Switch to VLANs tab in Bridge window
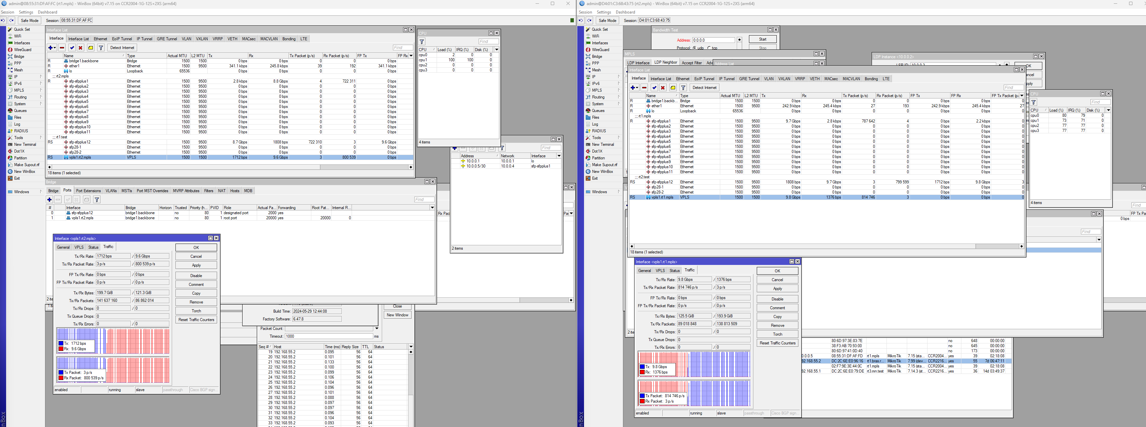 (x=111, y=190)
